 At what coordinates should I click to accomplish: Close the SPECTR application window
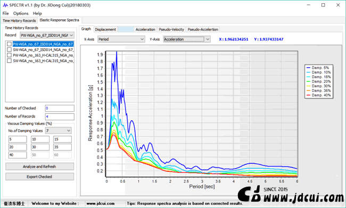(x=338, y=5)
